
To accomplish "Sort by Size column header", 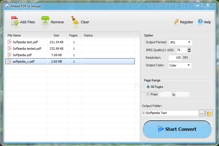I will pyautogui.click(x=57, y=35).
